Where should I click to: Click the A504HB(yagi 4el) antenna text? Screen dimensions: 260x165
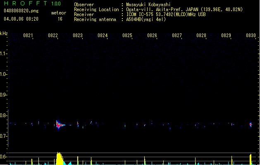[x=146, y=19]
